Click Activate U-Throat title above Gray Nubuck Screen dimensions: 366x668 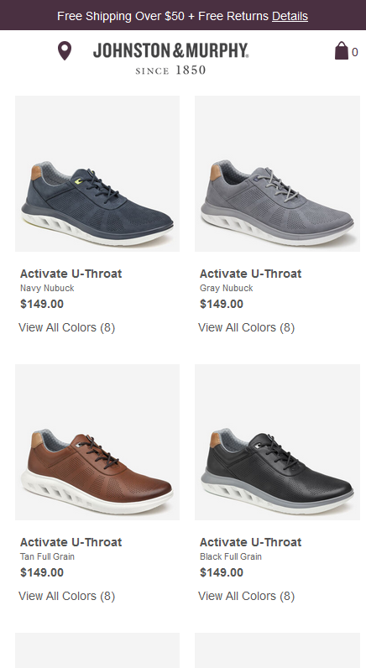[250, 274]
